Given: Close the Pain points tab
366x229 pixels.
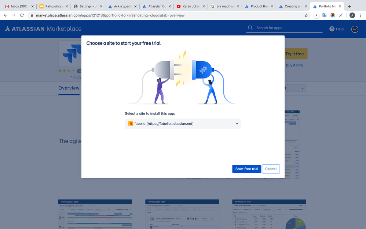Looking at the screenshot, I should [67, 6].
